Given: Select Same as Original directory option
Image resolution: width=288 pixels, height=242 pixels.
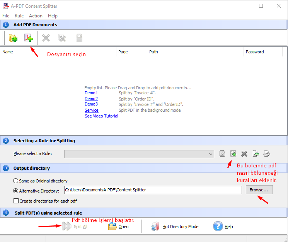Looking at the screenshot, I should click(15, 181).
